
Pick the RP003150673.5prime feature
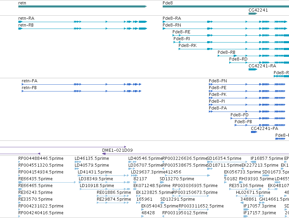pos(195,193)
